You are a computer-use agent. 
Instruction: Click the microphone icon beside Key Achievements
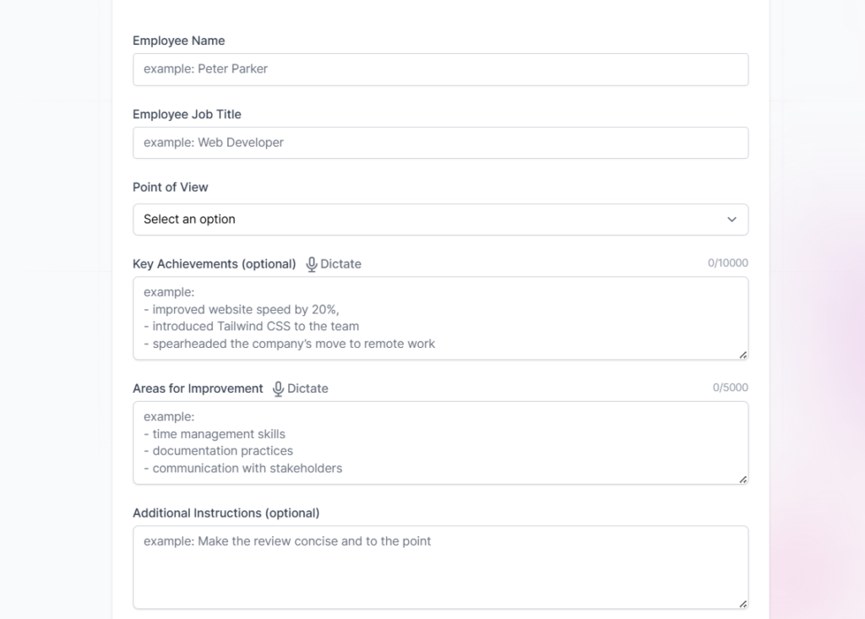(x=312, y=264)
